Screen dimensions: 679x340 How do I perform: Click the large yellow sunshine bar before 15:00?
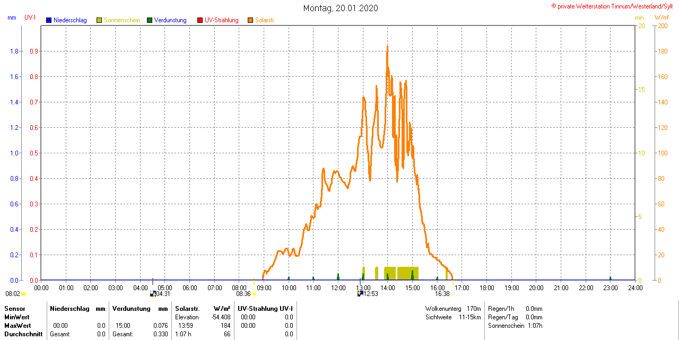pos(408,273)
